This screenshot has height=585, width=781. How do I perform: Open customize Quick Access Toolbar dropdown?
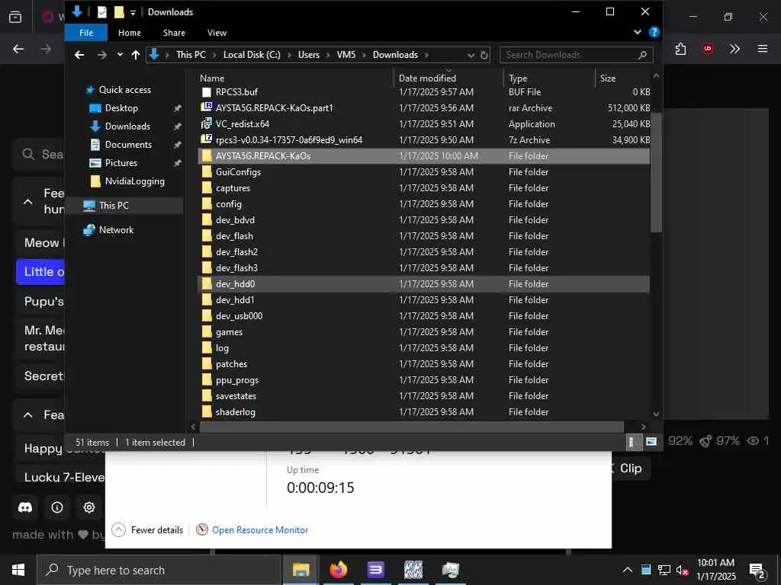133,12
